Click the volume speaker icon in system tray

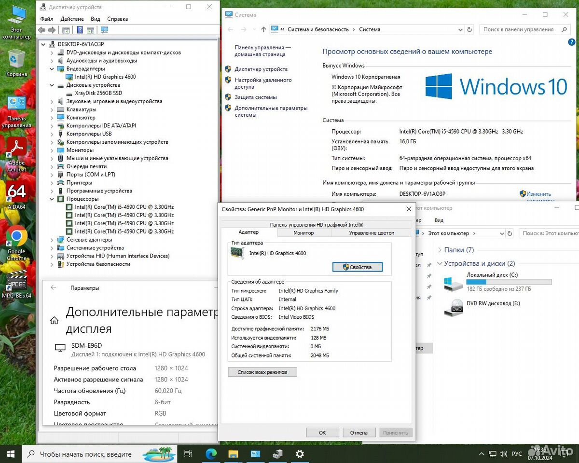click(503, 454)
